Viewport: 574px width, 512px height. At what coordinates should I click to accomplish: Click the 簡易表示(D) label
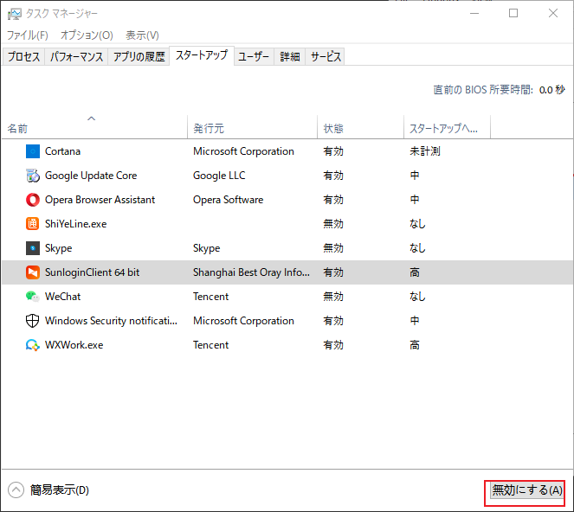click(59, 490)
